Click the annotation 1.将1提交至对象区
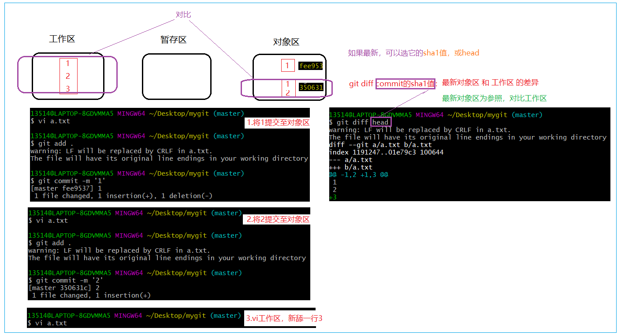Image resolution: width=621 pixels, height=335 pixels. pyautogui.click(x=278, y=123)
